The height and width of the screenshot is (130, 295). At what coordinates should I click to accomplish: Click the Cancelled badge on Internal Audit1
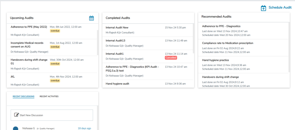click(x=171, y=58)
